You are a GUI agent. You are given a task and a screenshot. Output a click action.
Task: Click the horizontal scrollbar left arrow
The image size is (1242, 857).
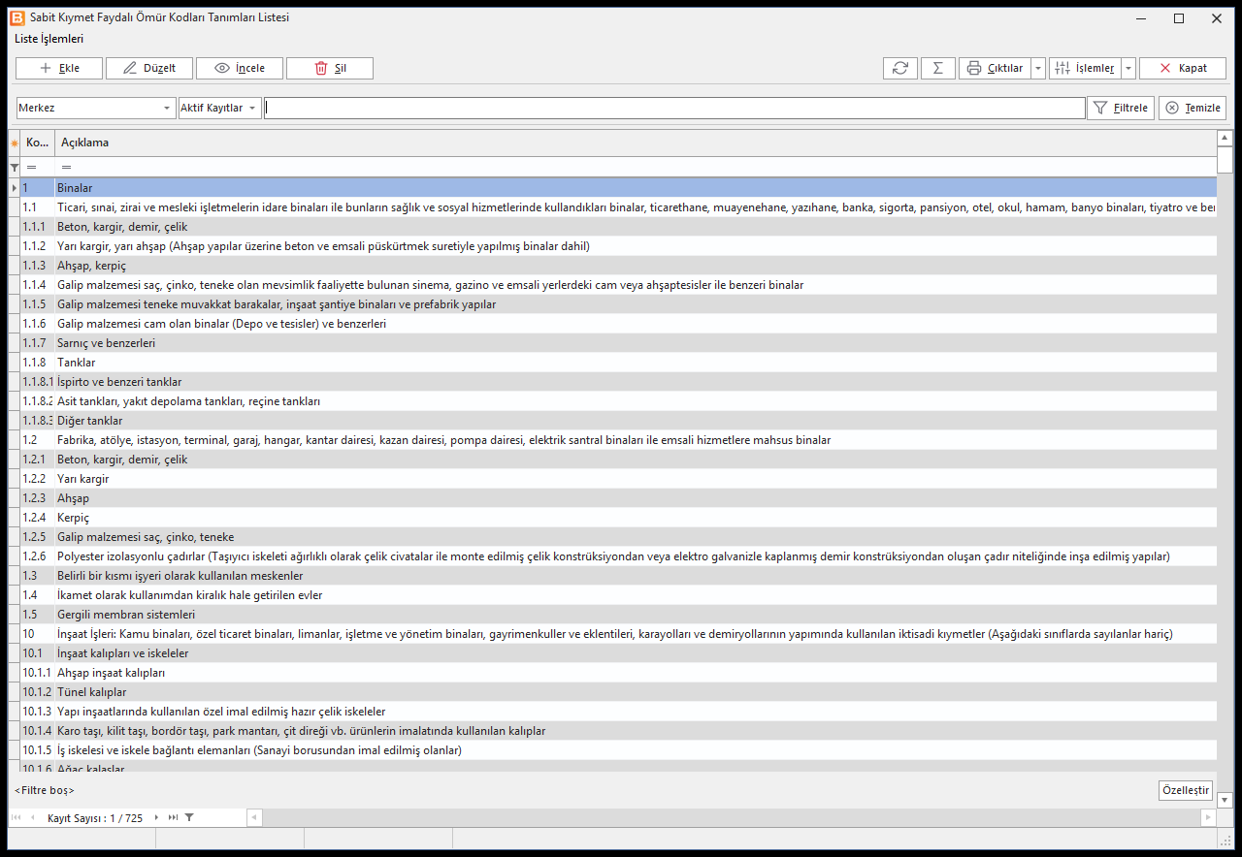point(255,818)
